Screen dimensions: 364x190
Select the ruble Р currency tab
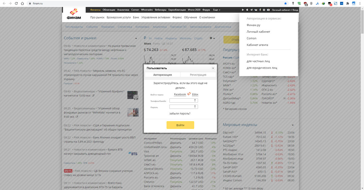[145, 38]
